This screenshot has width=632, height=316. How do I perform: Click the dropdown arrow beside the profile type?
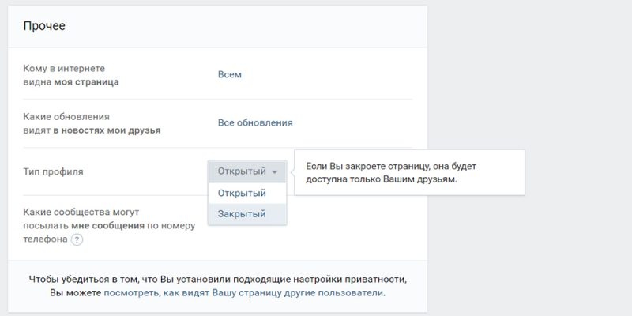coord(274,171)
